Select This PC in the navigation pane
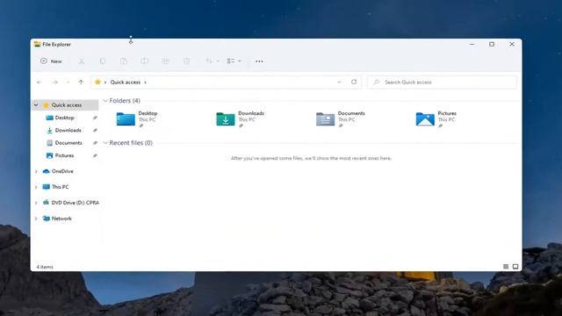The image size is (562, 316). (60, 187)
